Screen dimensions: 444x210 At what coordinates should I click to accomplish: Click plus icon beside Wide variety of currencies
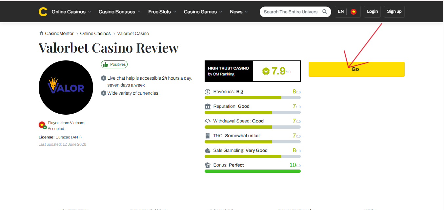tap(104, 93)
